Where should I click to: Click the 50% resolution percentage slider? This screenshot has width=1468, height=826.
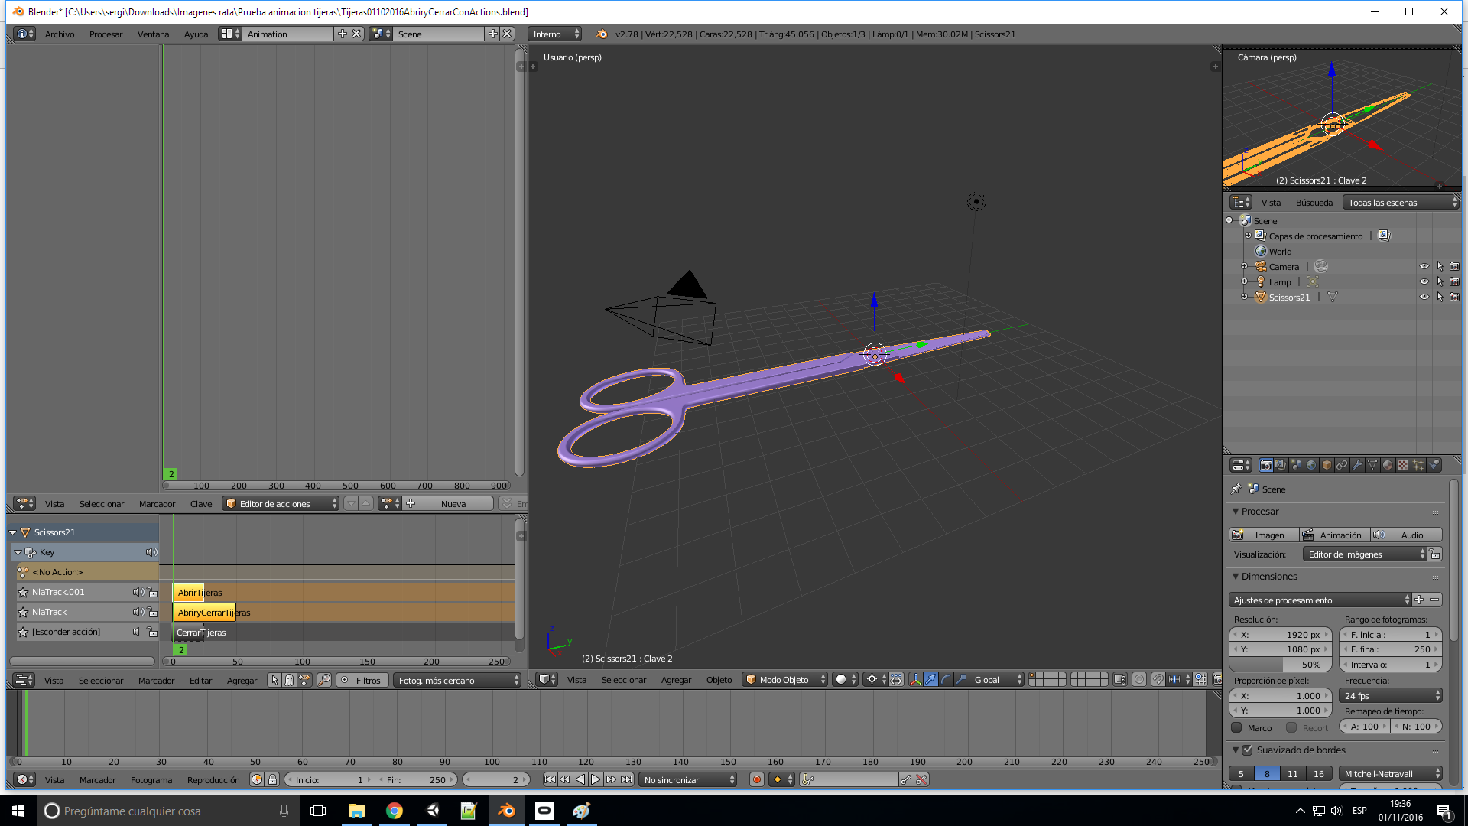(1281, 665)
